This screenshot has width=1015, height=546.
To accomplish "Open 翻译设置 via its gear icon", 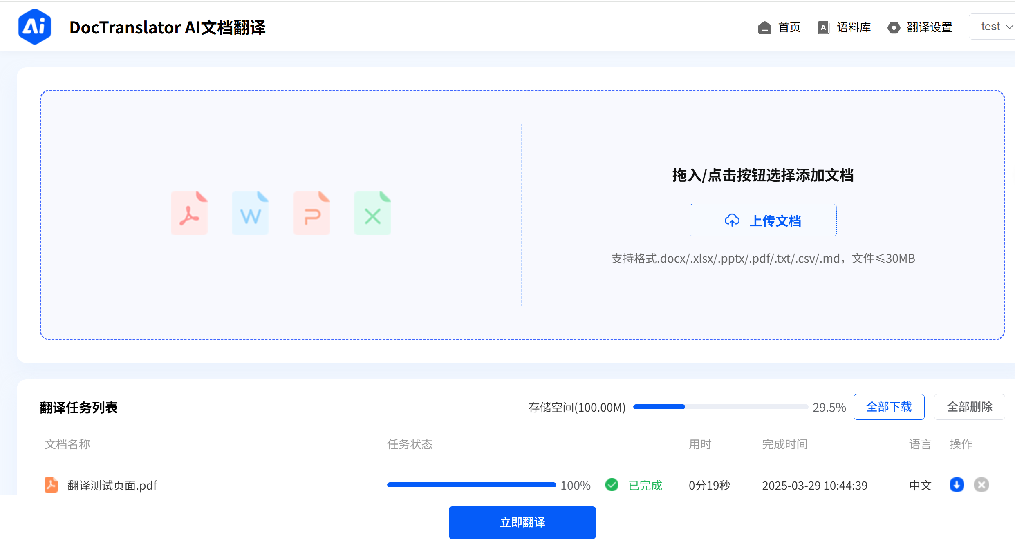I will pos(894,27).
